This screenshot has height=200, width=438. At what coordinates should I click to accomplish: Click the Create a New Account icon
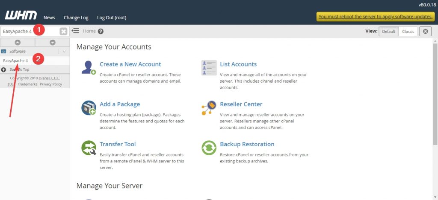(x=89, y=67)
